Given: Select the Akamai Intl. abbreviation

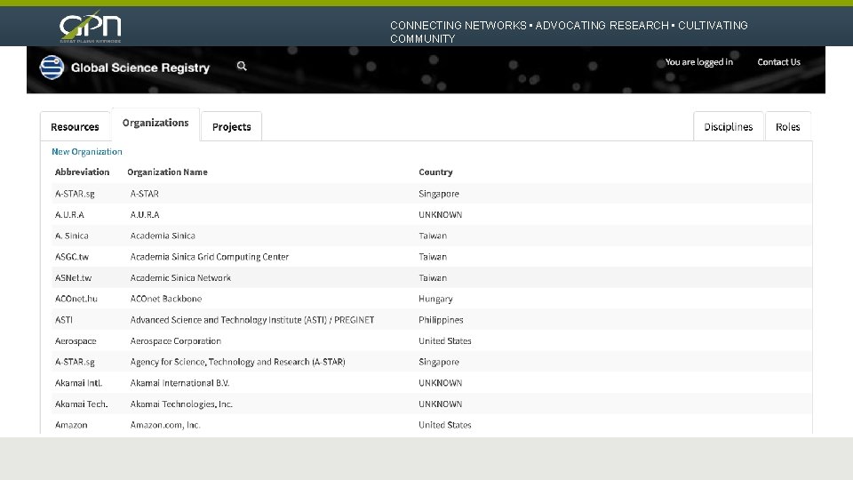Looking at the screenshot, I should pyautogui.click(x=78, y=383).
